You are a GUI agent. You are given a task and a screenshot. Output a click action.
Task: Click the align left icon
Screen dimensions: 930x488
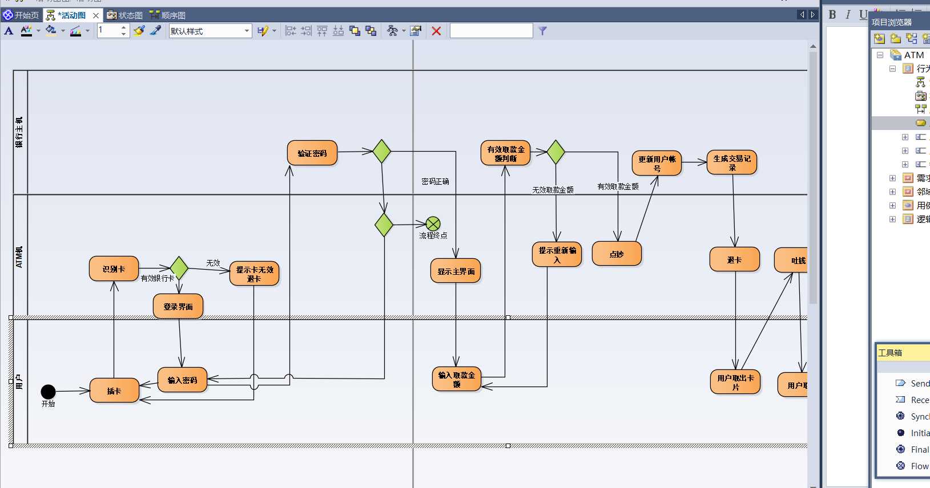291,31
